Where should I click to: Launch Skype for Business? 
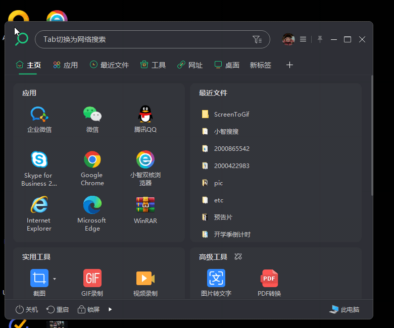click(39, 159)
